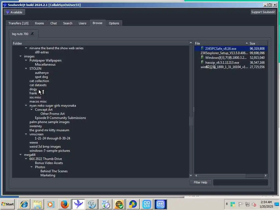Collapse the STOLEN folder
Image resolution: width=280 pixels, height=210 pixels.
(26, 69)
